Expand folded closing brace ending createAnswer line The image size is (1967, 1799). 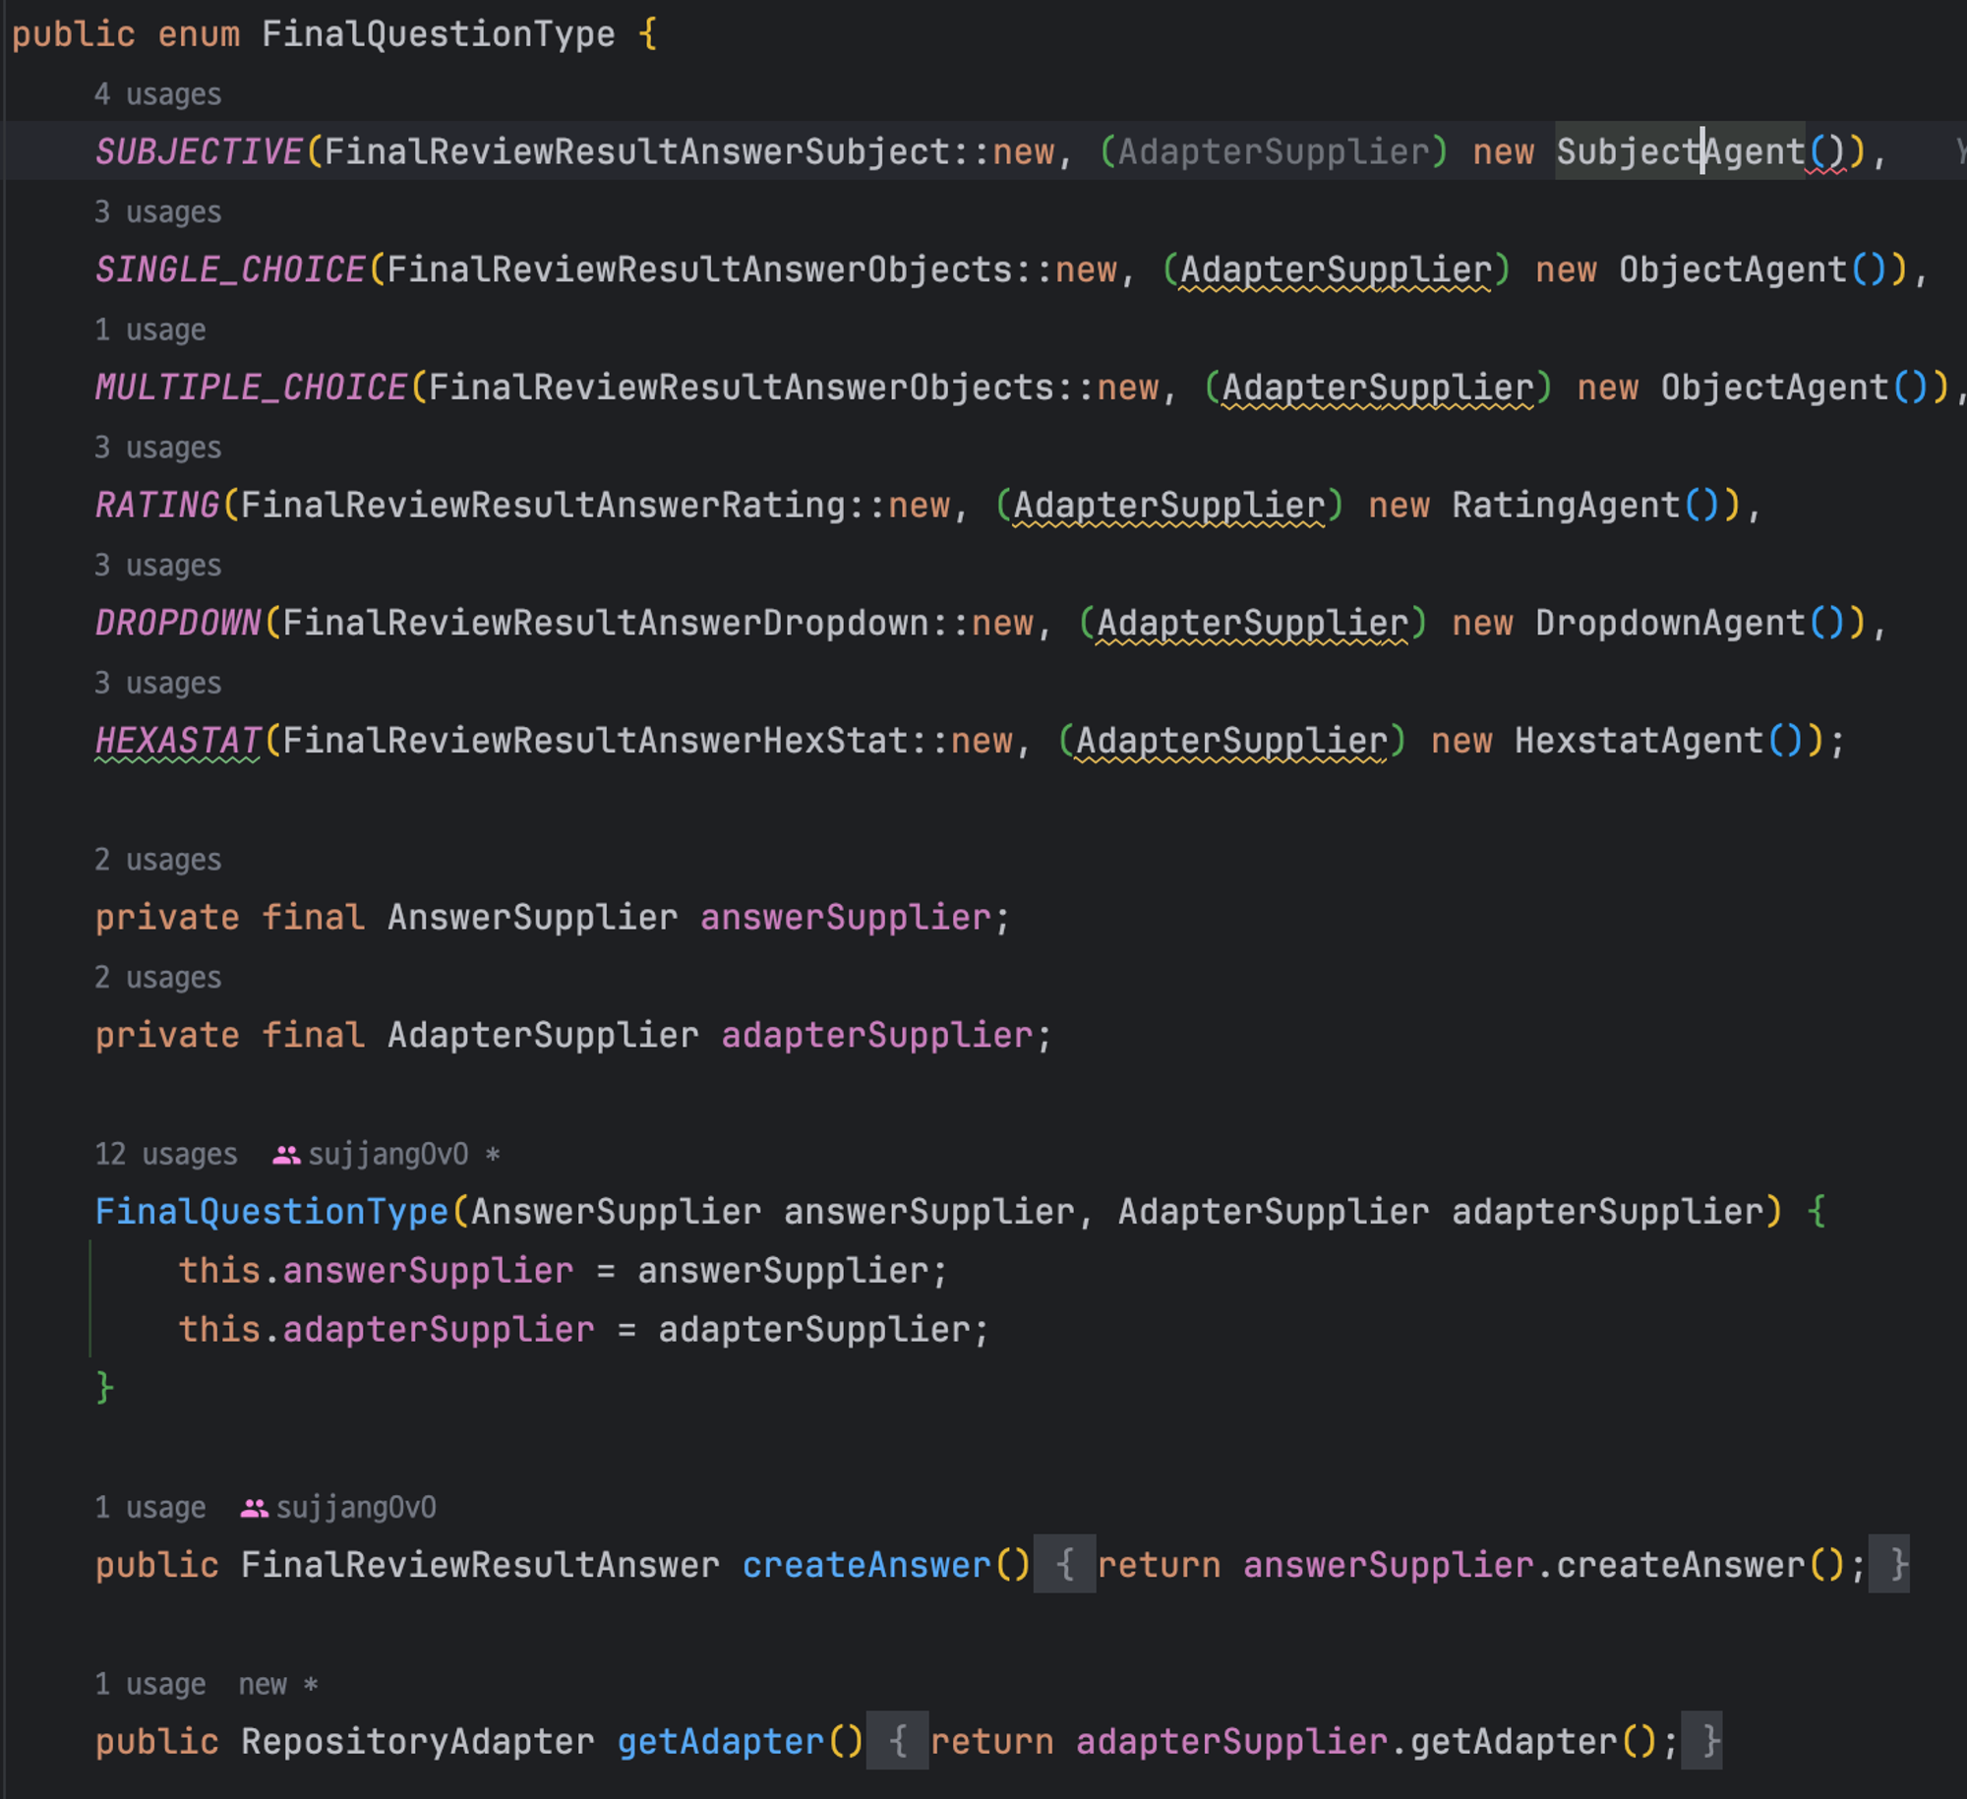pyautogui.click(x=1889, y=1565)
